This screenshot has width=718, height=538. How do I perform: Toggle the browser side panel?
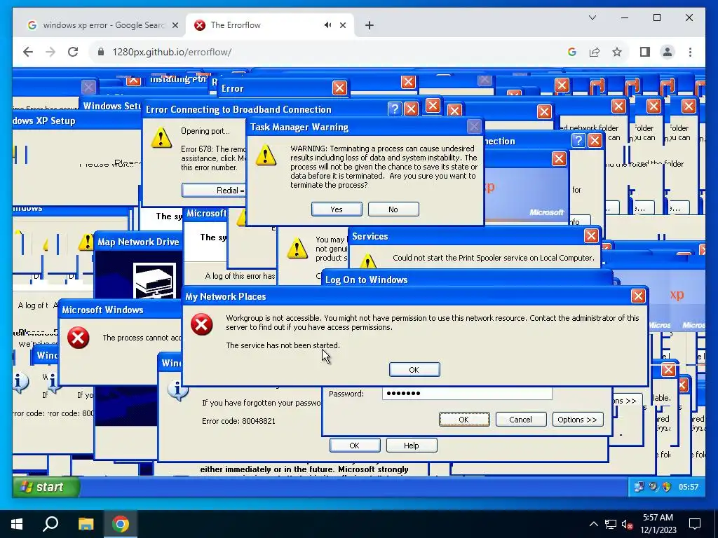coord(645,52)
